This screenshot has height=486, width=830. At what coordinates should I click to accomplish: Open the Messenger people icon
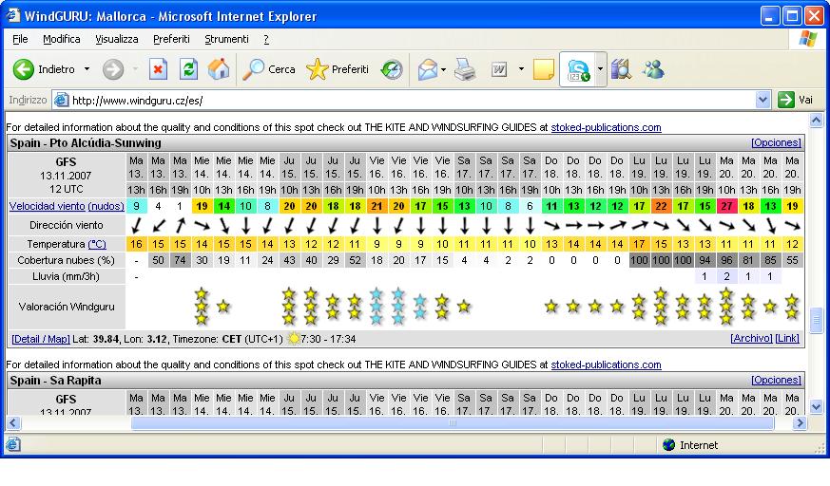click(x=654, y=69)
